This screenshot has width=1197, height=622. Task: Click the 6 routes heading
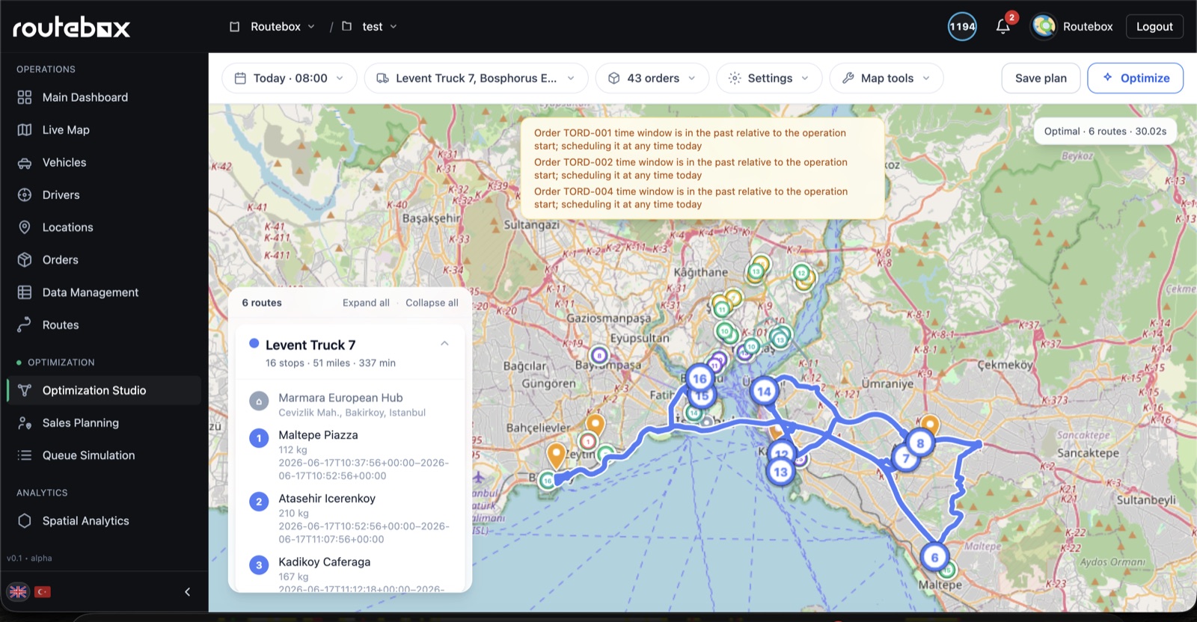click(x=262, y=303)
